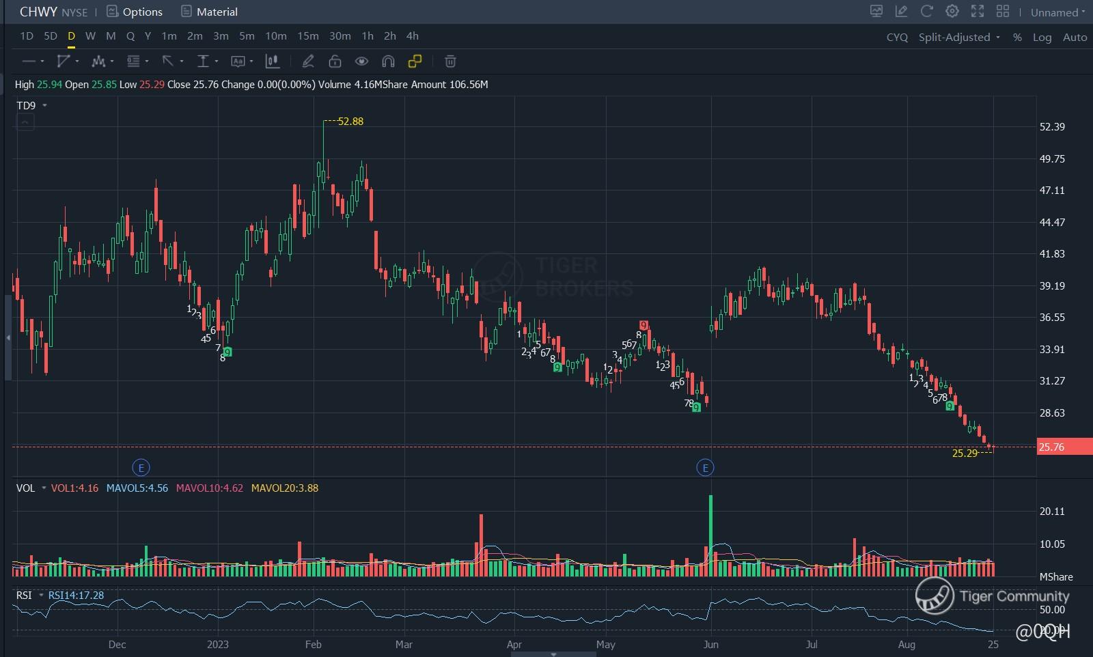The image size is (1093, 657).
Task: Enable the magnet snap tool
Action: 388,61
